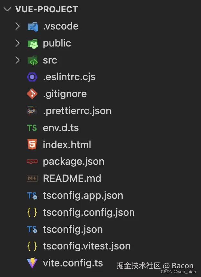Collapse the VUE-PROJECT root section
201x277 pixels.
[7, 9]
